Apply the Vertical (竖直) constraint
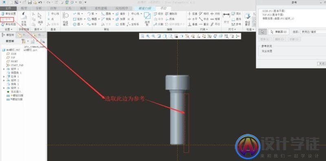This screenshot has width=326, height=161. click(193, 14)
